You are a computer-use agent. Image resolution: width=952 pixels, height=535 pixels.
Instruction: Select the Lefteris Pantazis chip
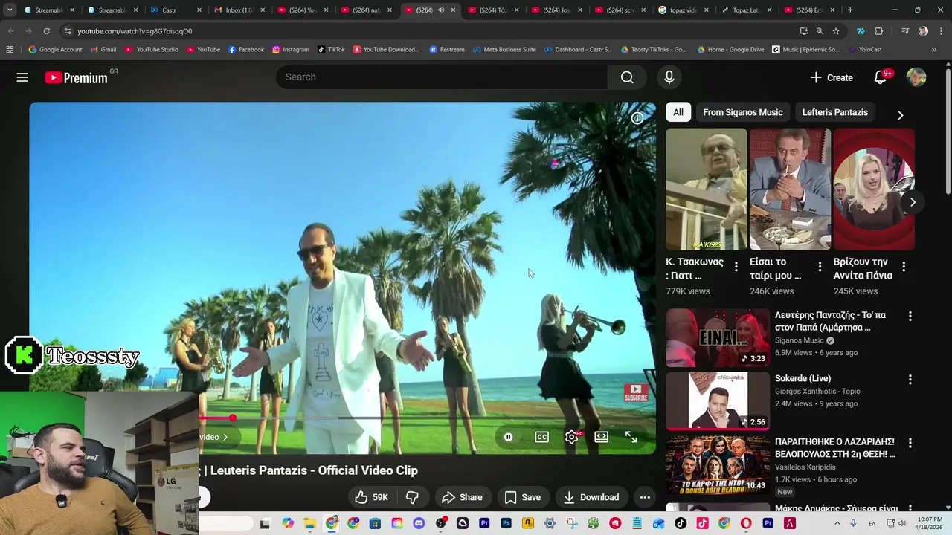[x=834, y=112]
